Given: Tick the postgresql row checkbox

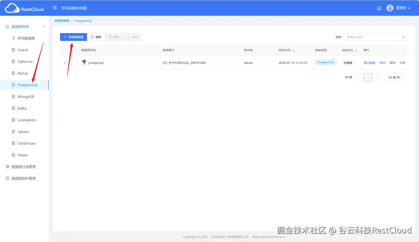Looking at the screenshot, I should tap(75, 63).
